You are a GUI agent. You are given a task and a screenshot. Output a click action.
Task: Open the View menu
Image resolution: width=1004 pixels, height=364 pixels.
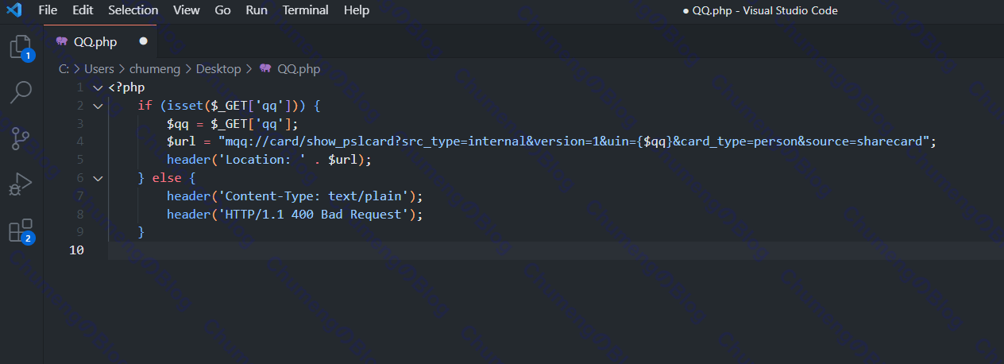pyautogui.click(x=186, y=10)
